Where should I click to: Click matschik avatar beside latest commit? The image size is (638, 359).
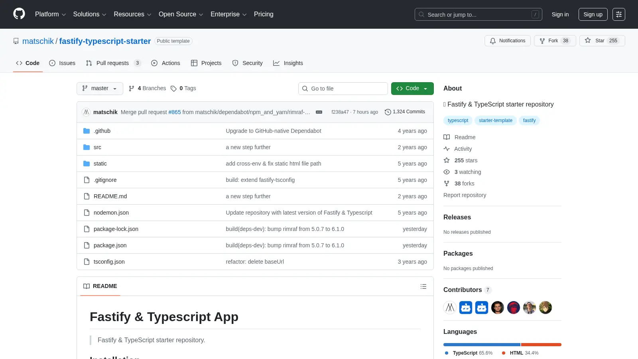(86, 112)
